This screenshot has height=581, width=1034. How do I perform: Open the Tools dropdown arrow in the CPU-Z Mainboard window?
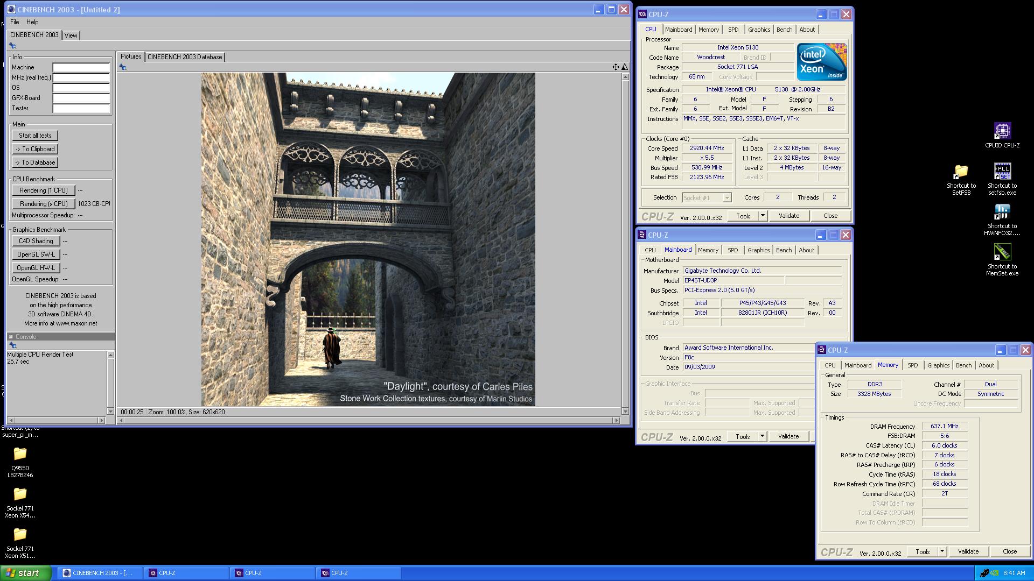point(761,436)
